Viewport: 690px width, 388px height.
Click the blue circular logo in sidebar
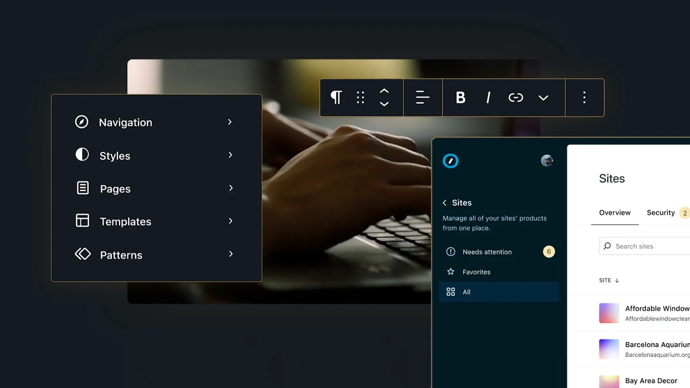point(450,161)
